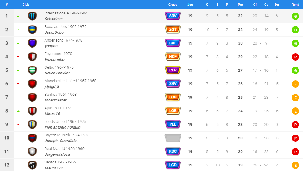
Task: Open Anderlecht 1974-1978 team link
Action: click(63, 40)
